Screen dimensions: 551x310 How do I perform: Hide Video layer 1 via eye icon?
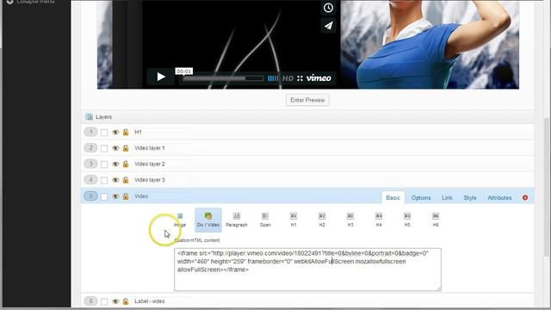tap(115, 148)
